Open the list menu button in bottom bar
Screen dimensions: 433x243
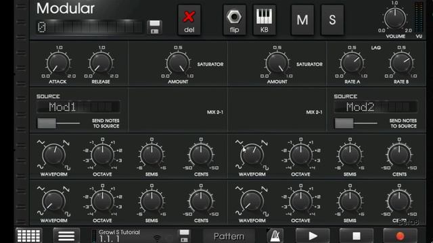pyautogui.click(x=66, y=236)
